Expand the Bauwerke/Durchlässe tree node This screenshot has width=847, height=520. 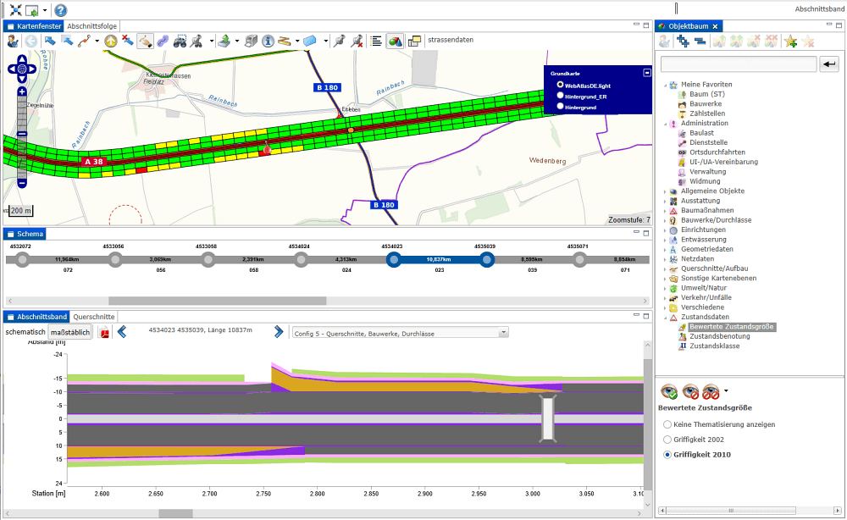click(x=665, y=220)
